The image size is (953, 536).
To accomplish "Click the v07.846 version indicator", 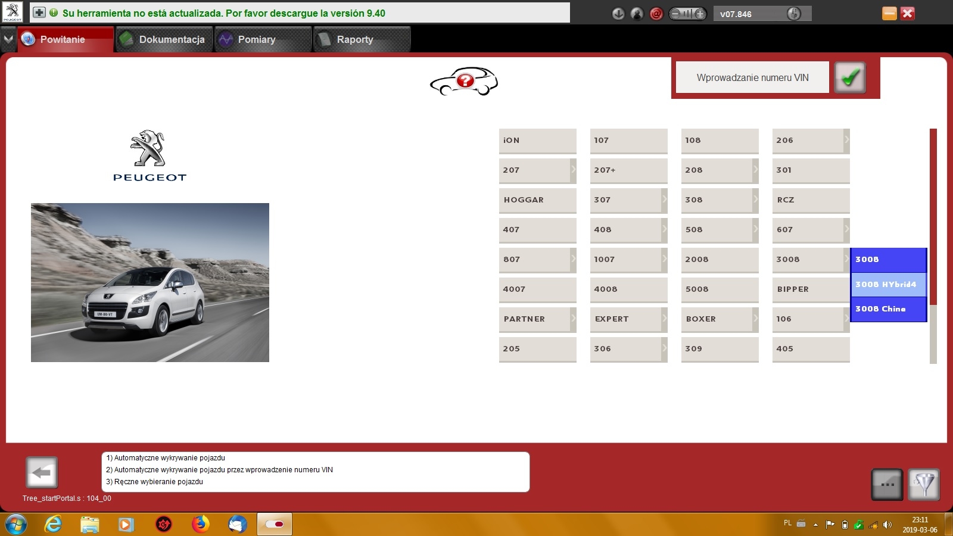I will tap(762, 14).
